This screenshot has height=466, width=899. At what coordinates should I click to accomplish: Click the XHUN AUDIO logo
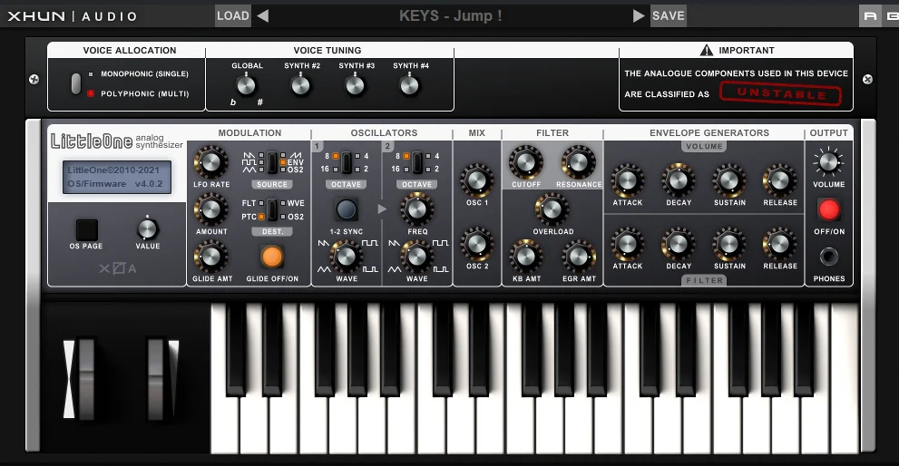tap(73, 16)
